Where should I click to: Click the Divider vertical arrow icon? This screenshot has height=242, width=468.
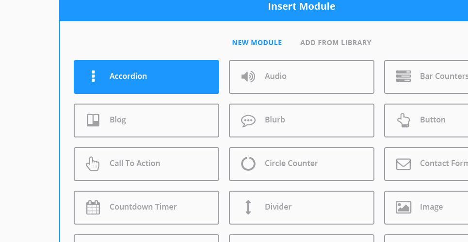(x=248, y=208)
